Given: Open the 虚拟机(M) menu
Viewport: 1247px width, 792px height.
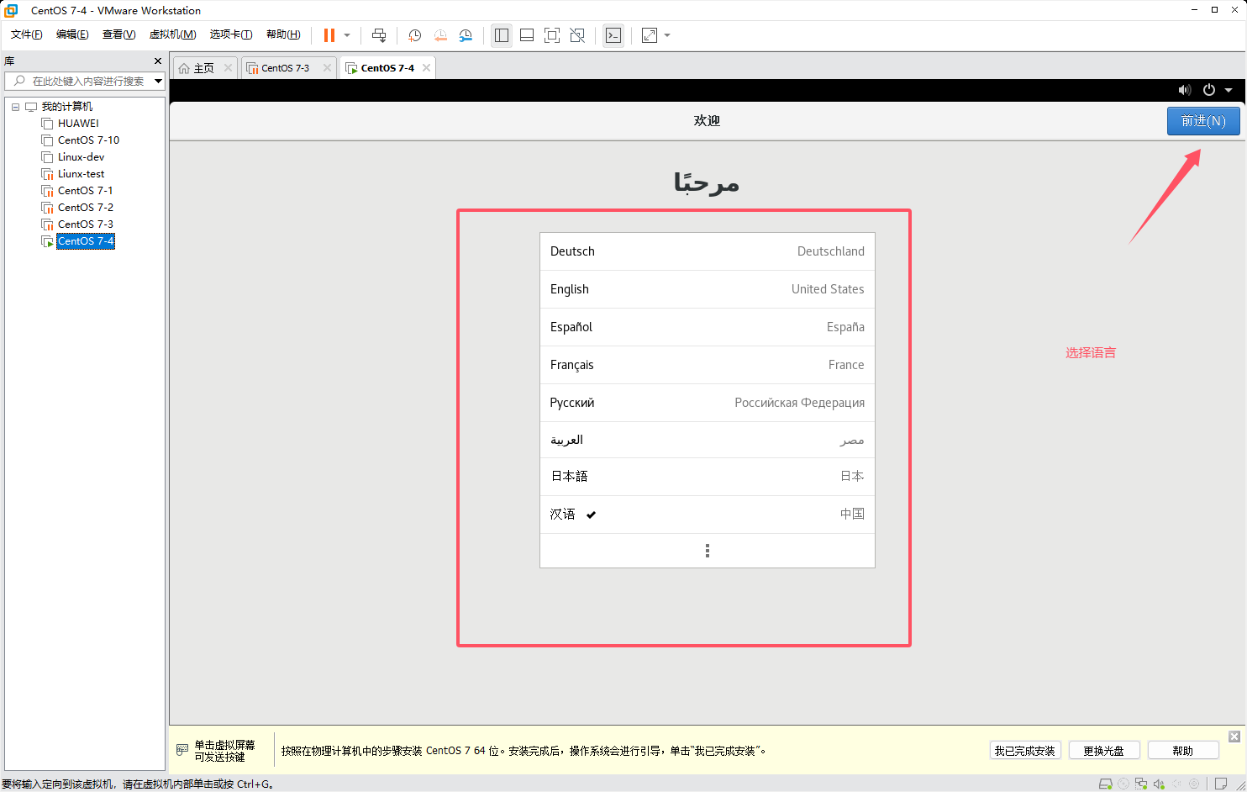Looking at the screenshot, I should (172, 34).
